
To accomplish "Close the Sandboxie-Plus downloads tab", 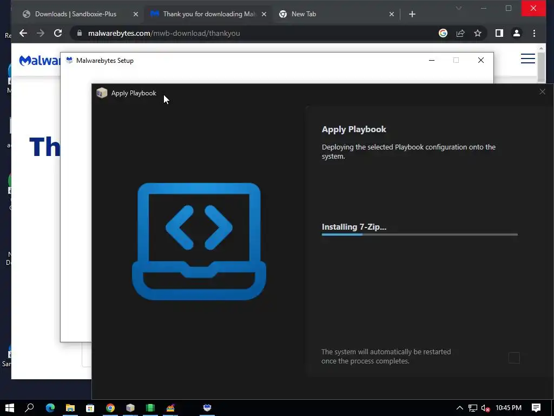I will click(x=136, y=14).
